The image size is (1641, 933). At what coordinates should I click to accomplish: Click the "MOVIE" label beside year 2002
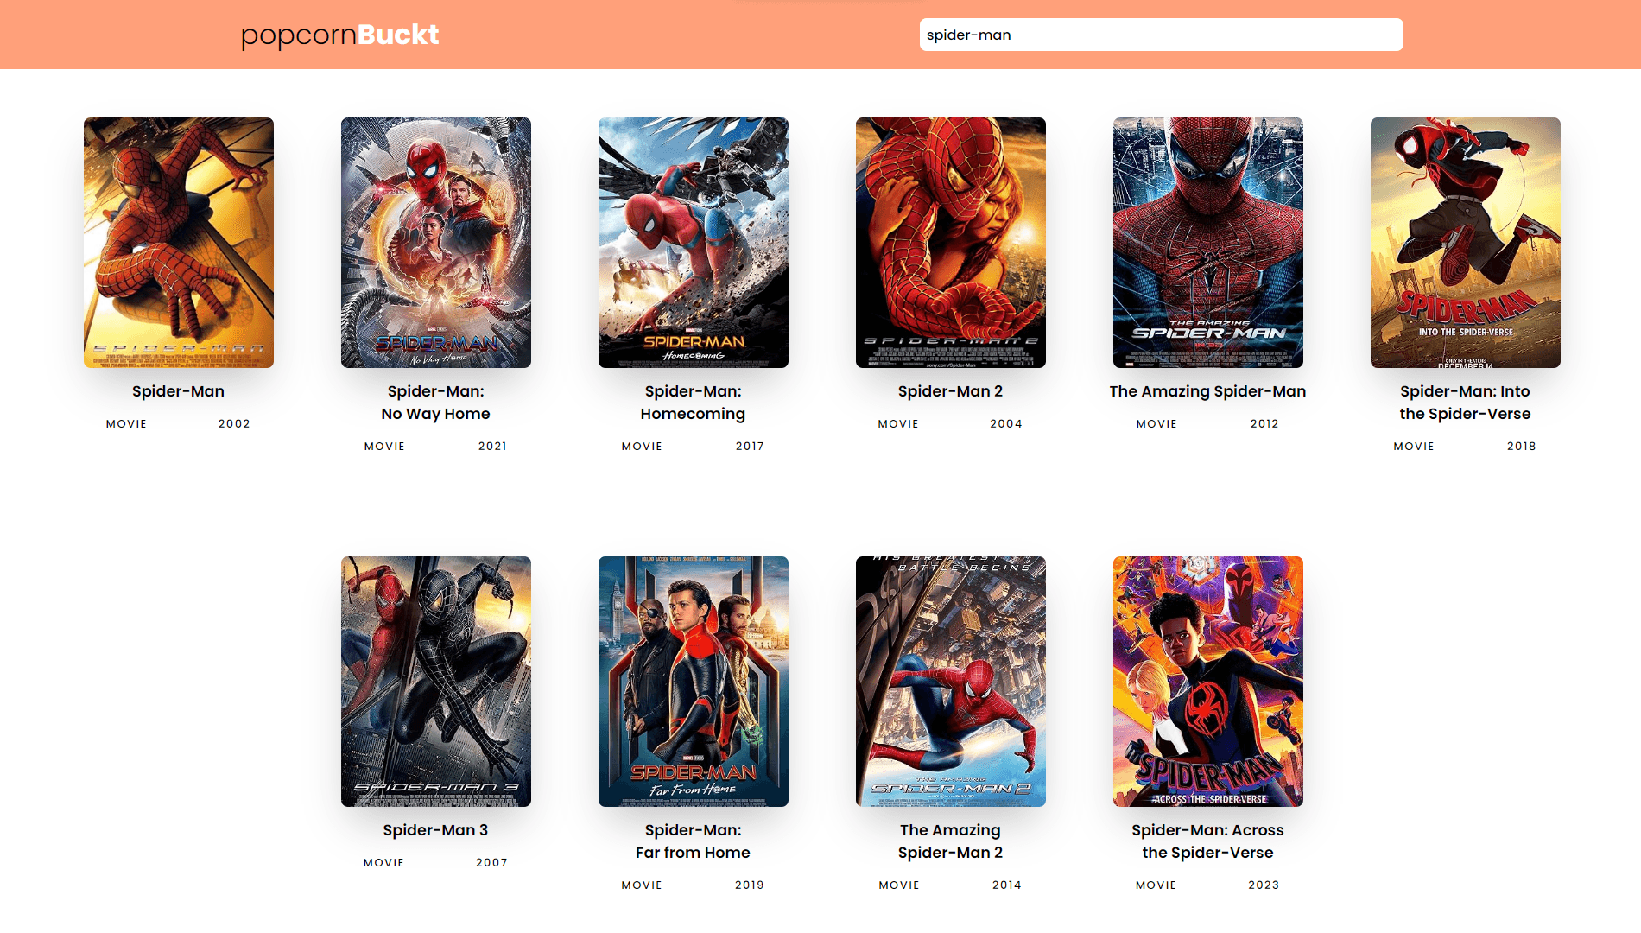click(x=126, y=424)
